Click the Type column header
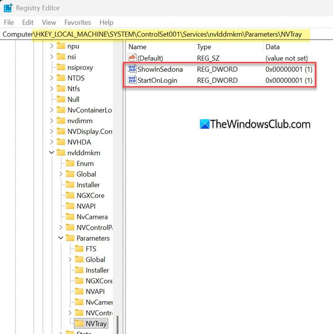Screen dimensions: 333x334 [x=204, y=47]
